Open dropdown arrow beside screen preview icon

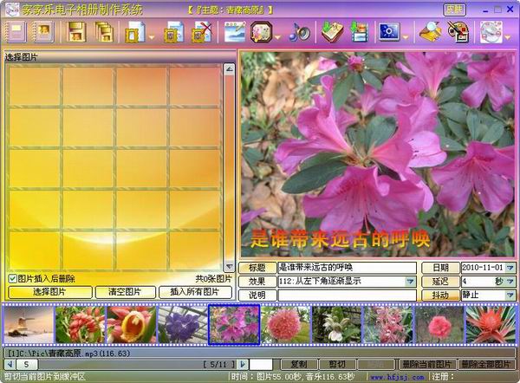coord(406,37)
